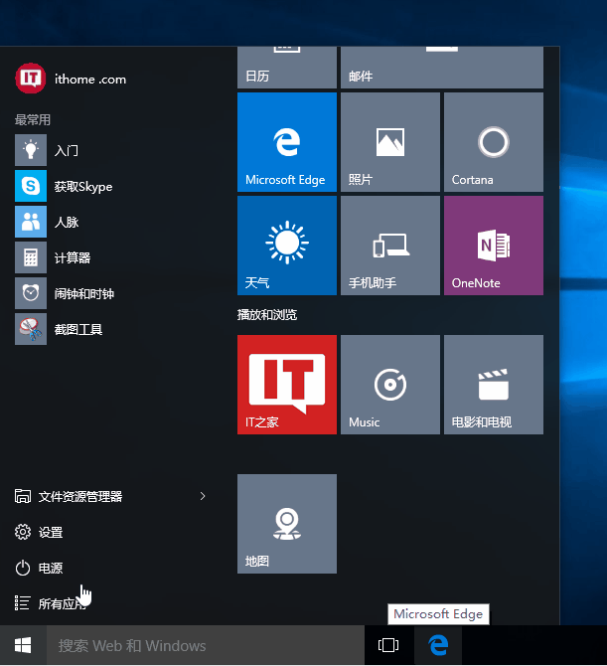This screenshot has height=666, width=607.
Task: Open 设置 from the Start menu
Action: click(x=50, y=532)
